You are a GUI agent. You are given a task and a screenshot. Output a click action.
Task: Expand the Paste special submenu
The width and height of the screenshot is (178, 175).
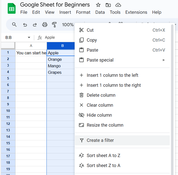click(x=122, y=60)
